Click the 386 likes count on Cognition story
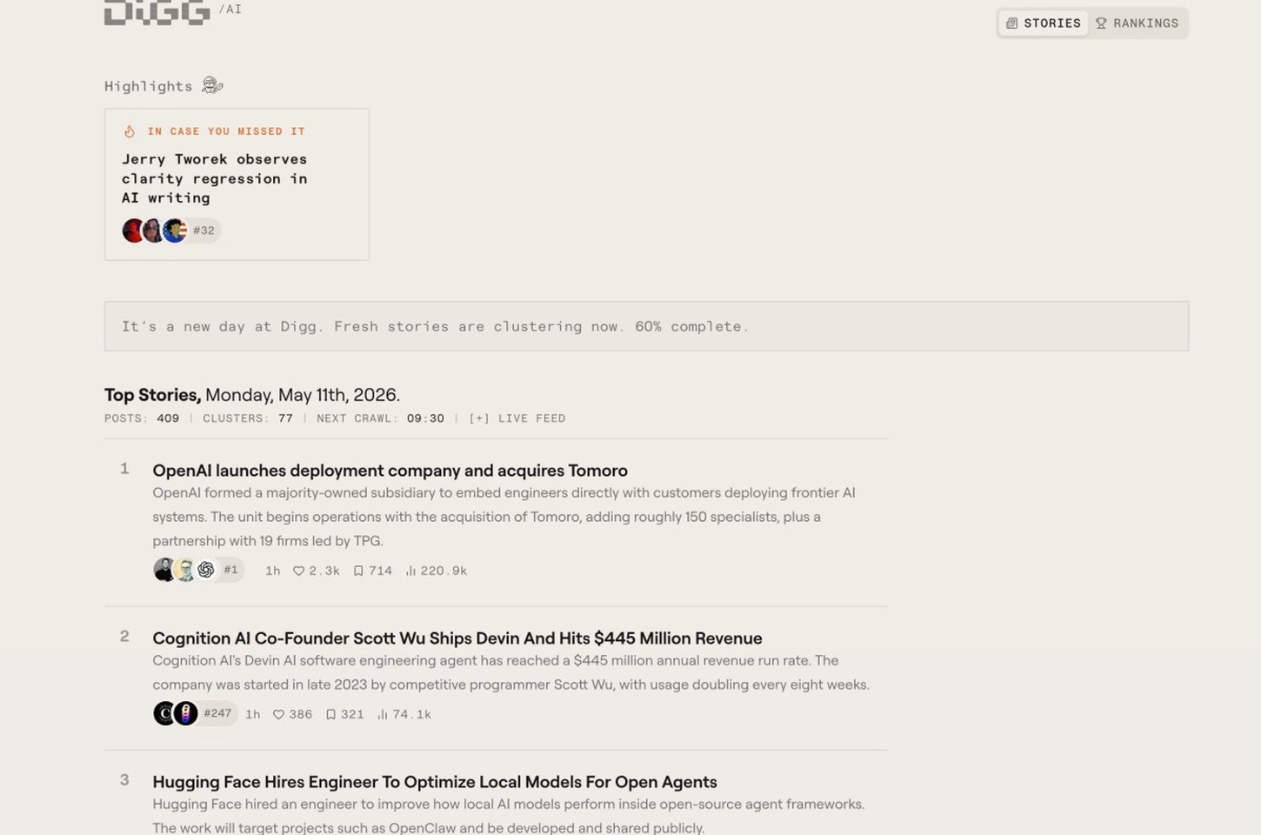Screen dimensions: 1261x835 pos(300,714)
